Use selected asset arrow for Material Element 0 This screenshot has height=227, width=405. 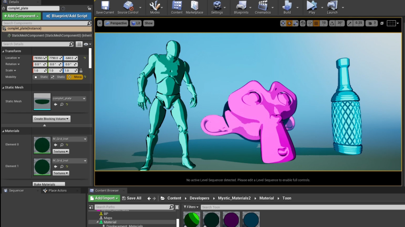coord(55,145)
